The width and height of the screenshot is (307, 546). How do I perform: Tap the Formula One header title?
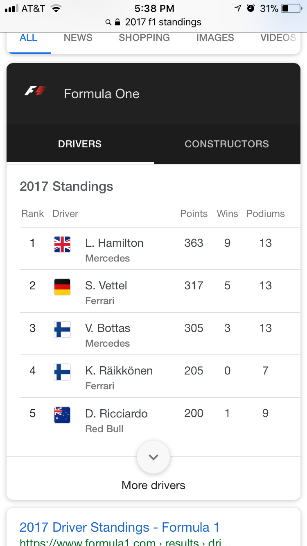(x=102, y=94)
